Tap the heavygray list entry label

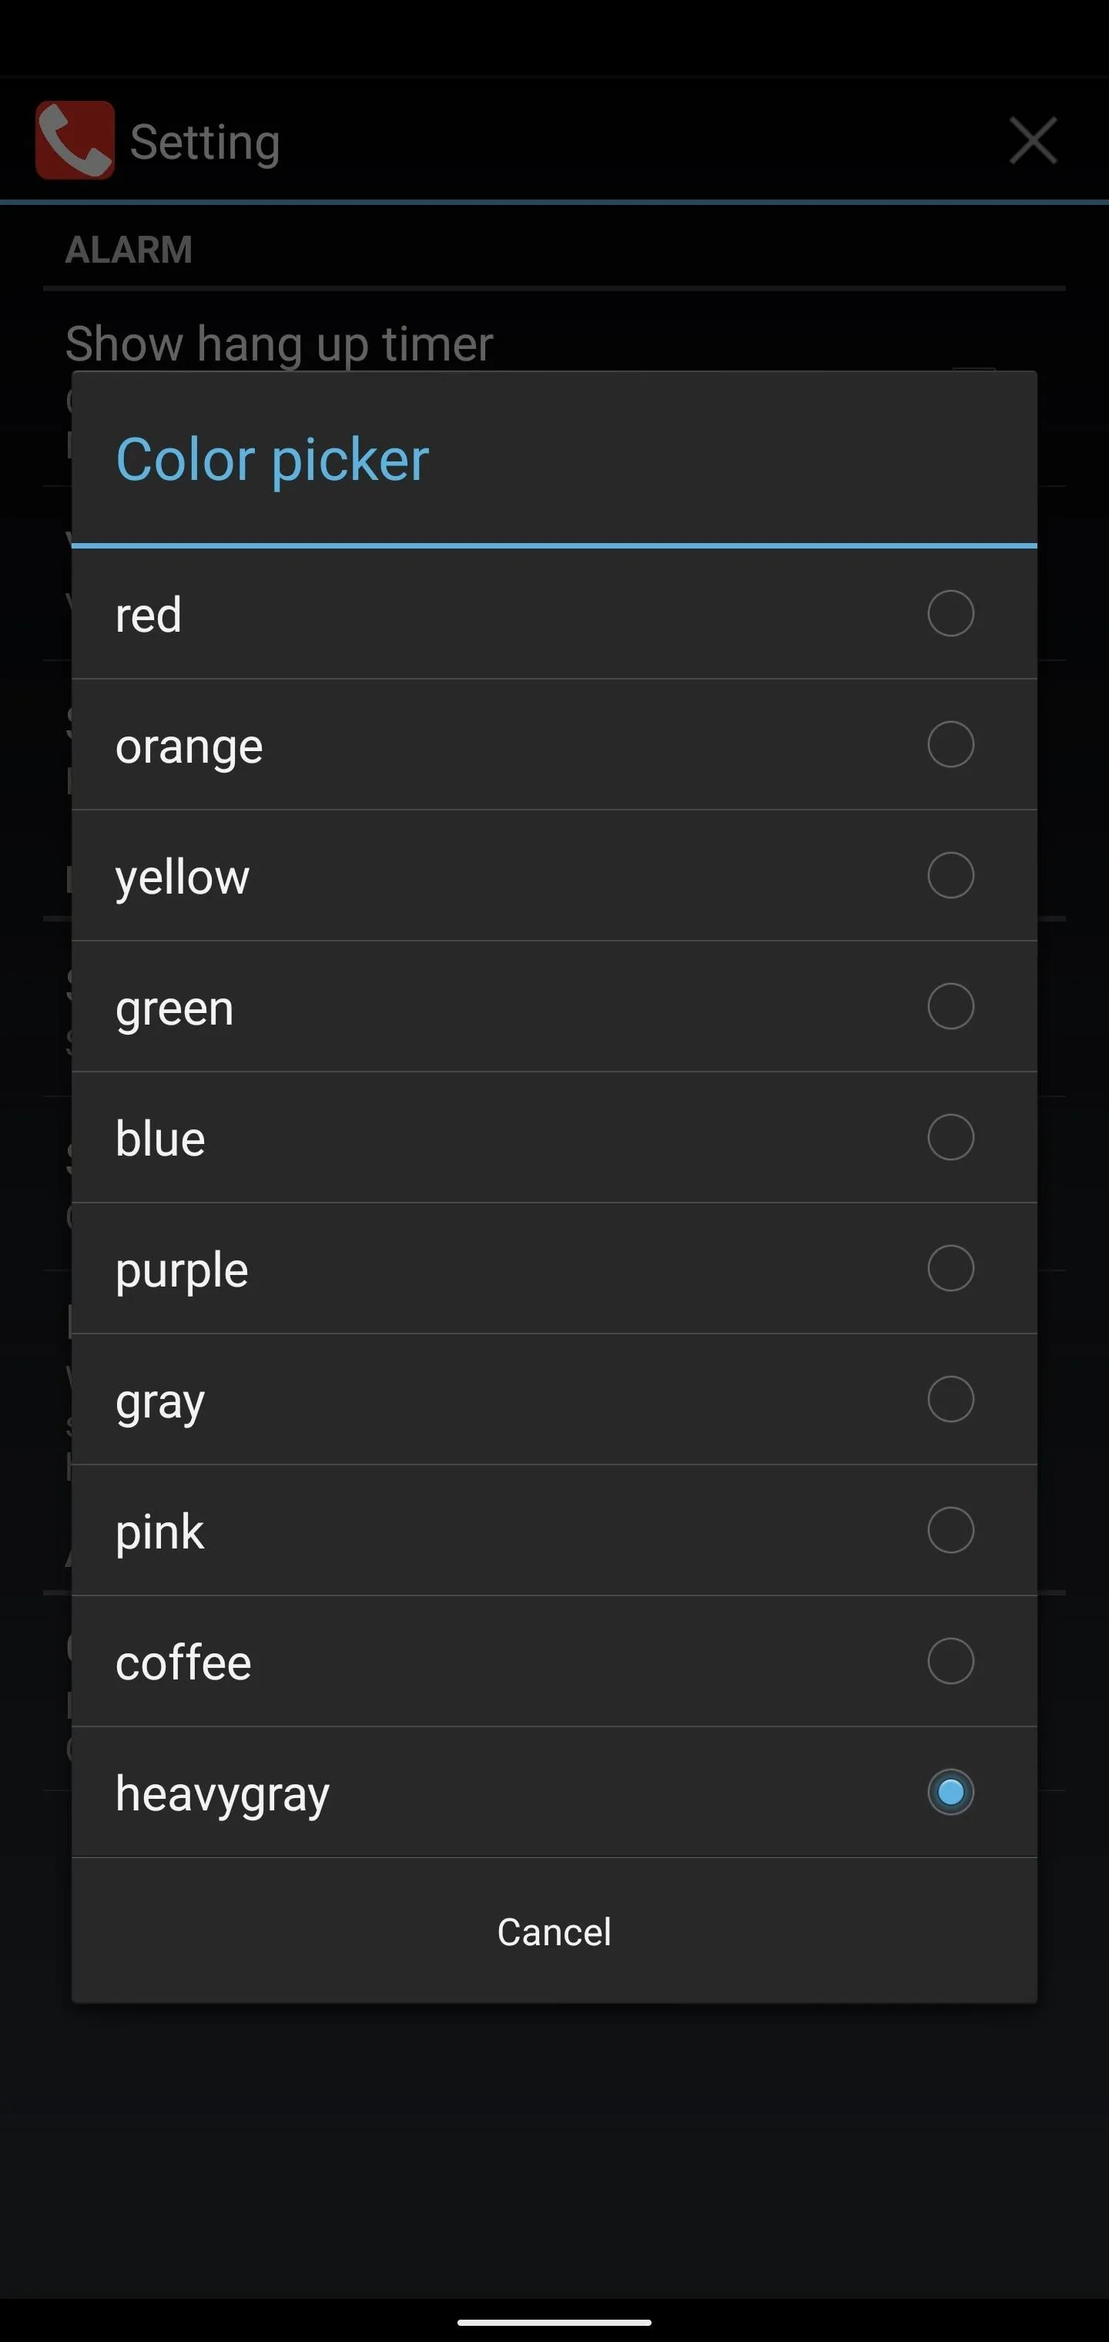pos(223,1795)
